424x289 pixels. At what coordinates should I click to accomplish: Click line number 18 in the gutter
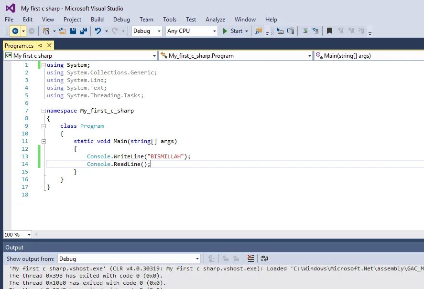click(25, 195)
